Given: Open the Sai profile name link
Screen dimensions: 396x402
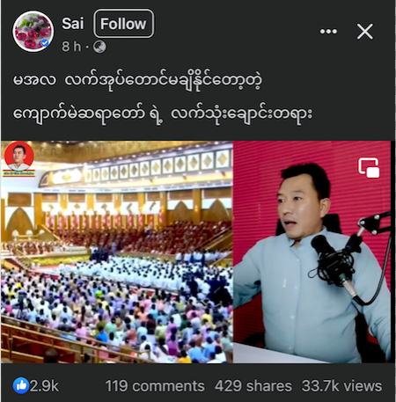Looking at the screenshot, I should click(x=73, y=24).
